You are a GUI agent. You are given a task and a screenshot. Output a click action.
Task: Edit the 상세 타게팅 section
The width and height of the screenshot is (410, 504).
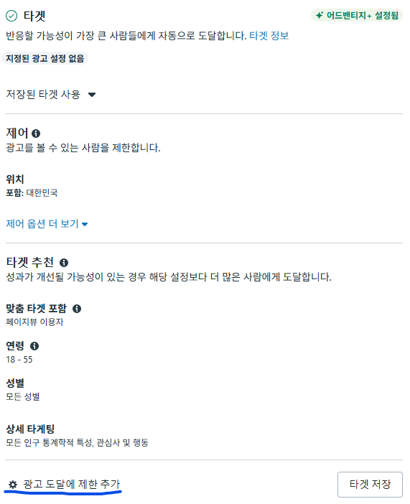click(77, 436)
